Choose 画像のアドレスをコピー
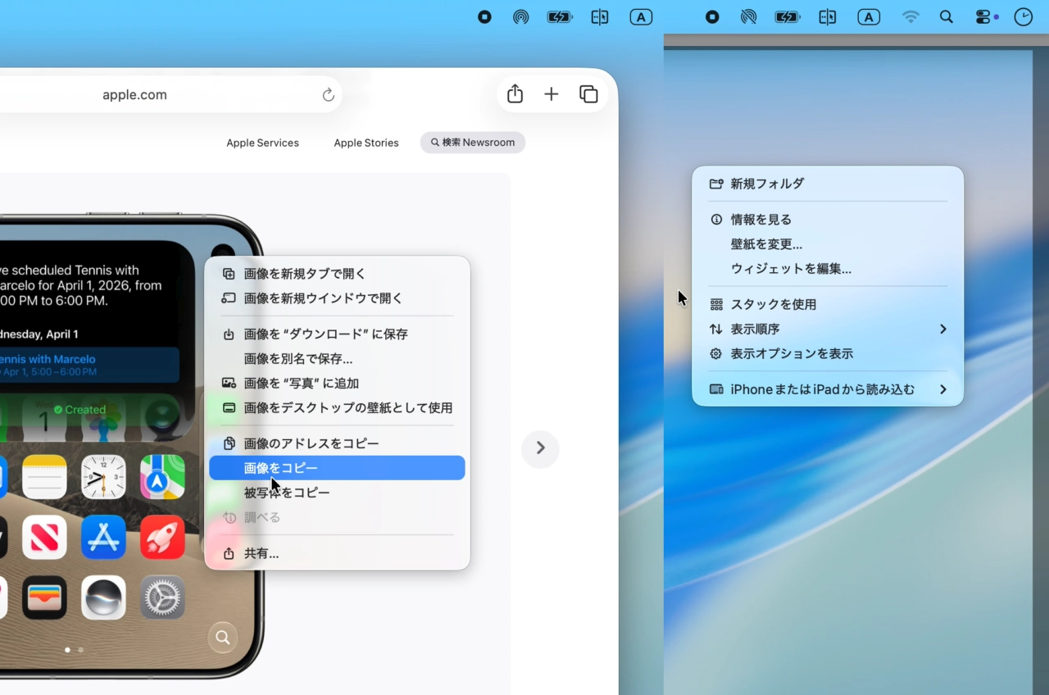Viewport: 1049px width, 695px height. point(337,443)
